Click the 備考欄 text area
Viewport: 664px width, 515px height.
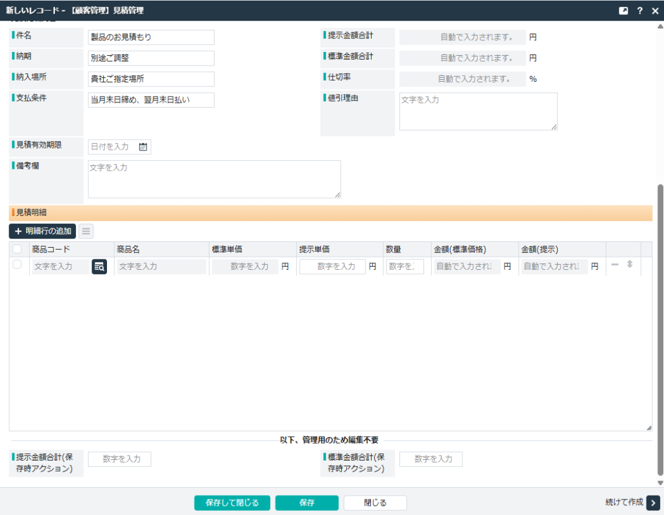tap(214, 178)
